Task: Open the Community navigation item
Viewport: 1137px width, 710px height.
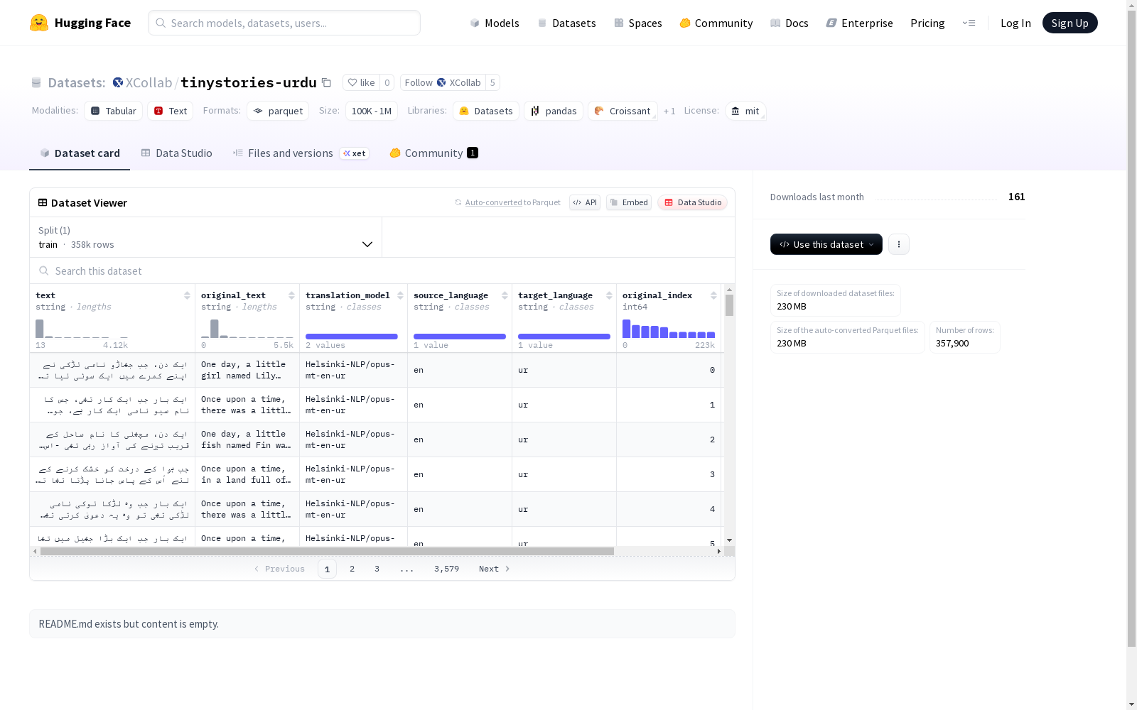Action: click(716, 23)
